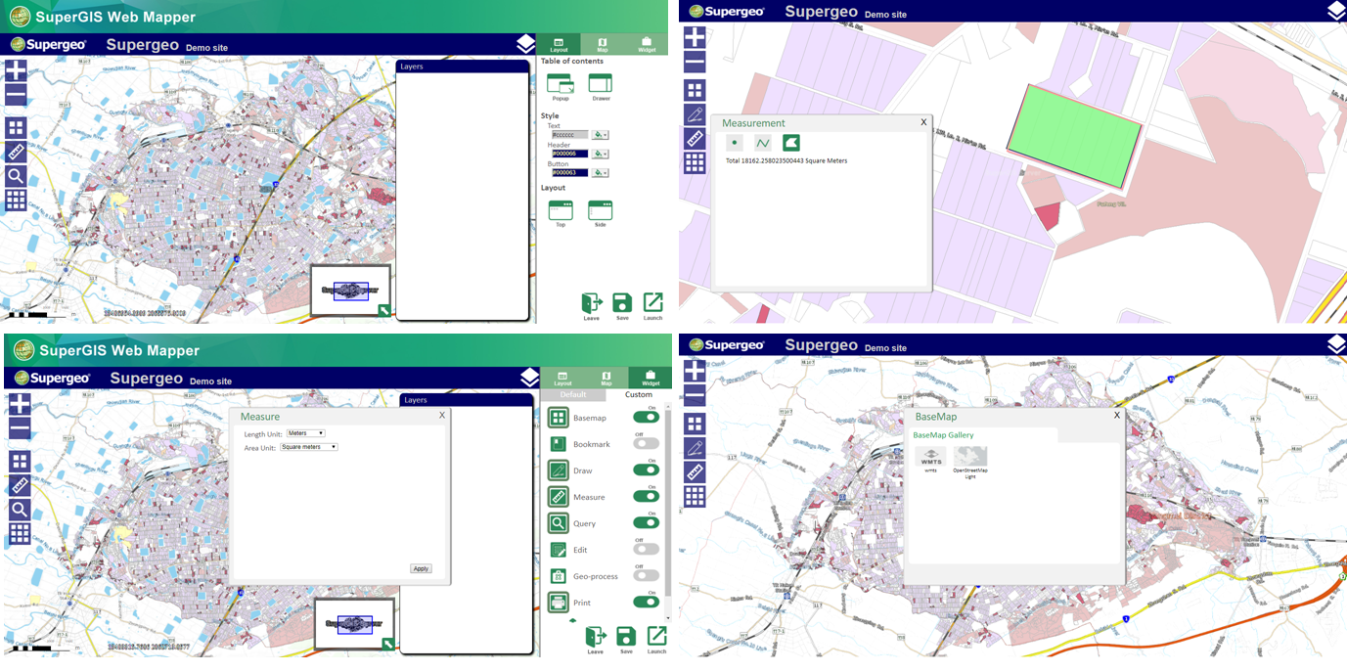Select the point measurement tool
The height and width of the screenshot is (672, 1347).
click(735, 143)
